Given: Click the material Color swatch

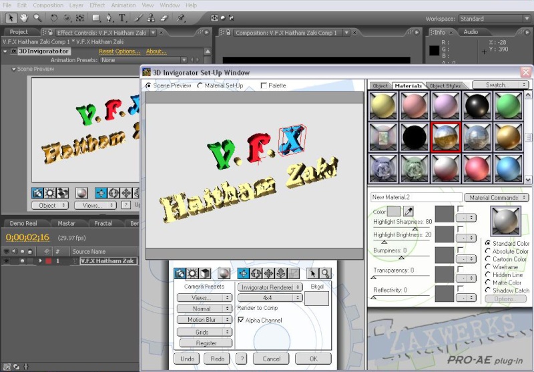Looking at the screenshot, I should (394, 212).
